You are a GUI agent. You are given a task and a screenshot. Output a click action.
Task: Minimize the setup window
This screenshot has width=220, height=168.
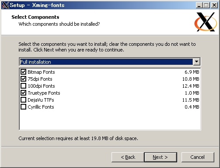click(x=199, y=5)
